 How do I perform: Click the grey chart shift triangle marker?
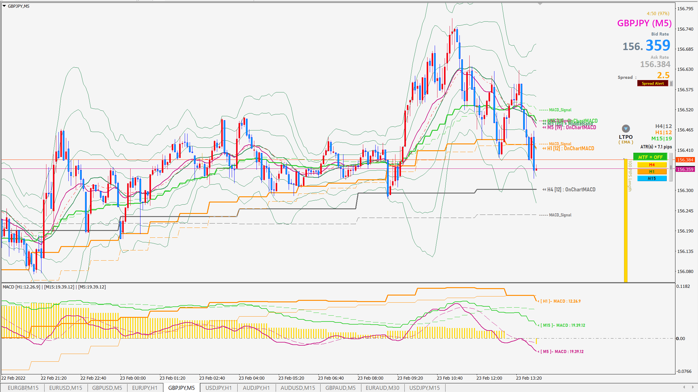pos(540,4)
